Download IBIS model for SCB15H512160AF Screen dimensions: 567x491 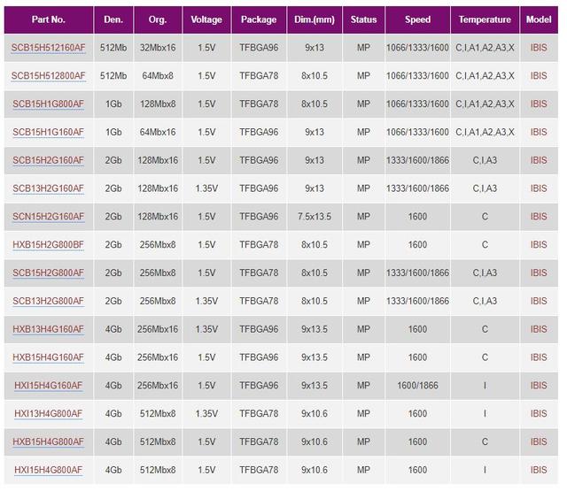[x=539, y=48]
